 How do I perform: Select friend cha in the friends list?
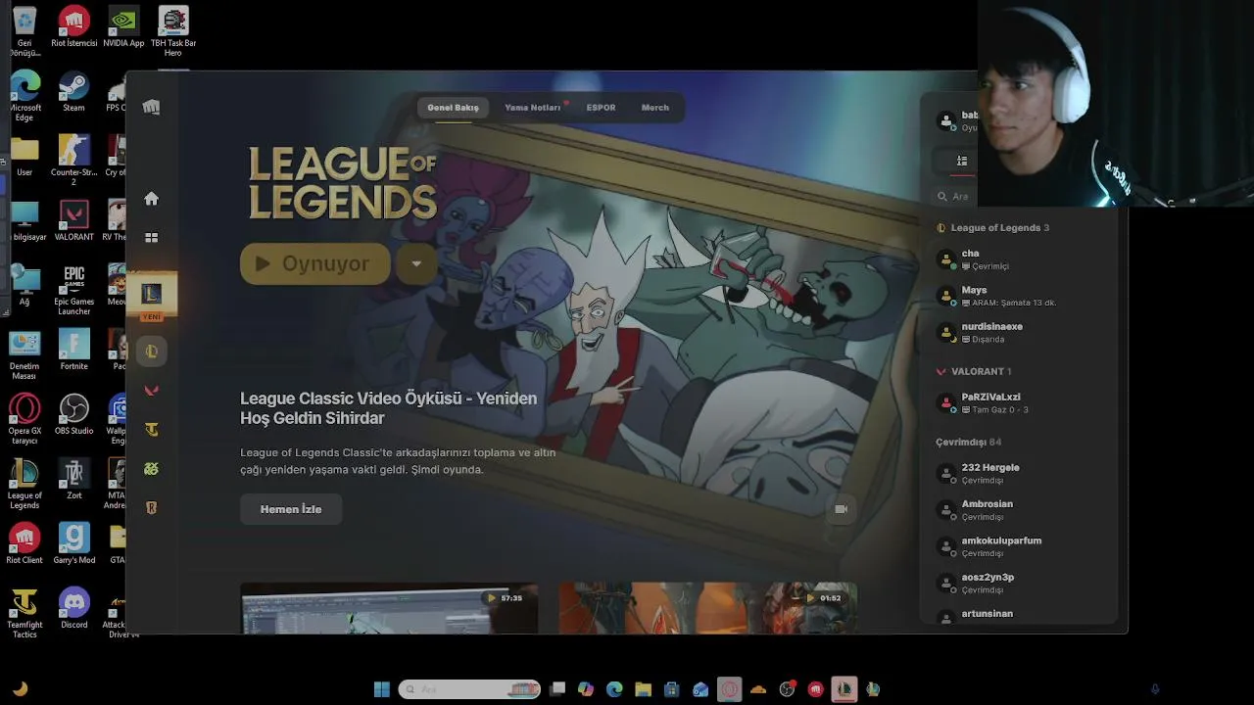click(x=1019, y=259)
